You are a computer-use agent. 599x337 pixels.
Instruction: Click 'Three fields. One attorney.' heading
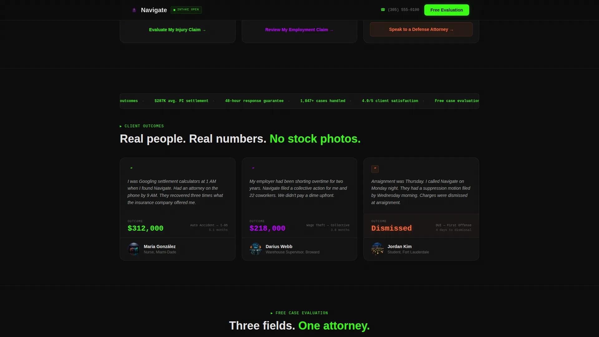point(299,326)
